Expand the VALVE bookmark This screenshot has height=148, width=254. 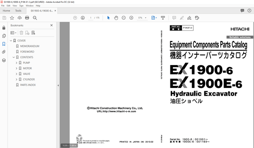coord(16,74)
